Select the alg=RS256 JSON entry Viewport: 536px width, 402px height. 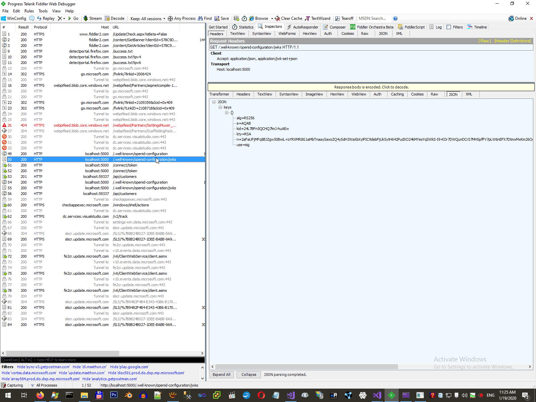[246, 118]
